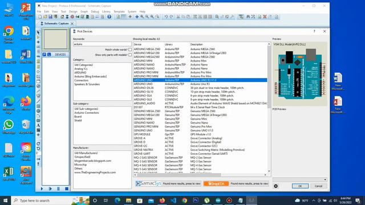
Task: Click the Rotate Clockwise icon
Action: point(38,143)
